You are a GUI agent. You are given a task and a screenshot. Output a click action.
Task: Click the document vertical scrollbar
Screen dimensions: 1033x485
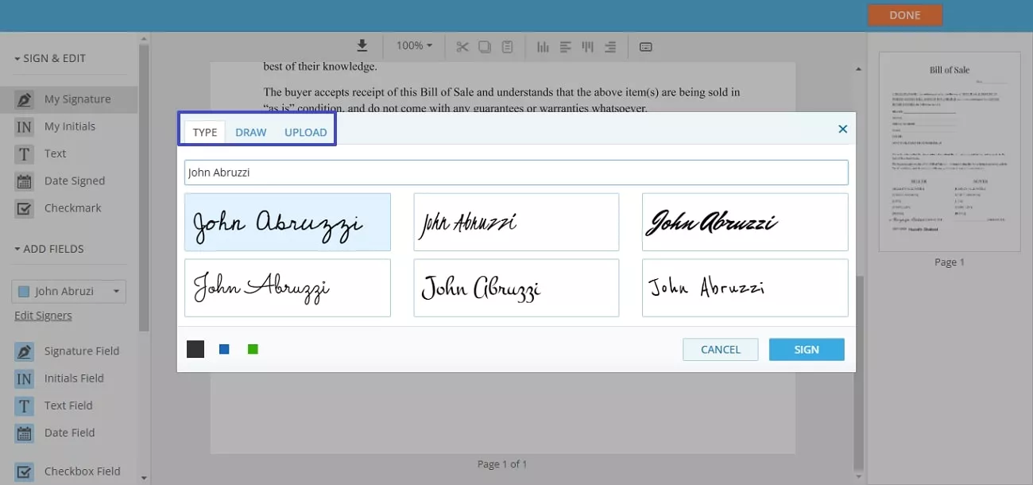pyautogui.click(x=857, y=374)
